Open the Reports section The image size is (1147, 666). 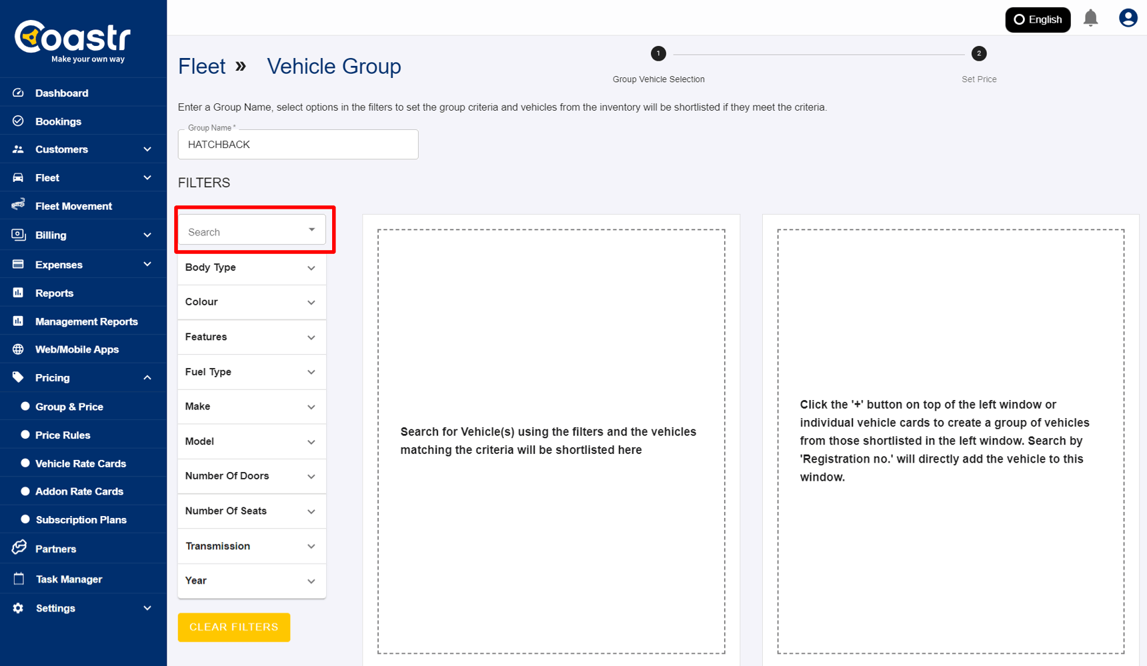tap(55, 293)
